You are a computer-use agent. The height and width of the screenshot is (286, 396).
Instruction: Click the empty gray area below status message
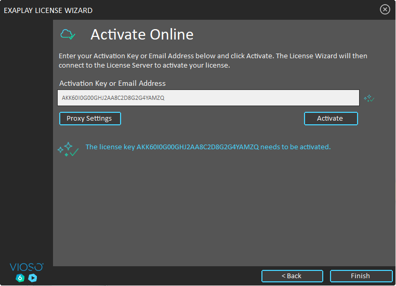(223, 213)
